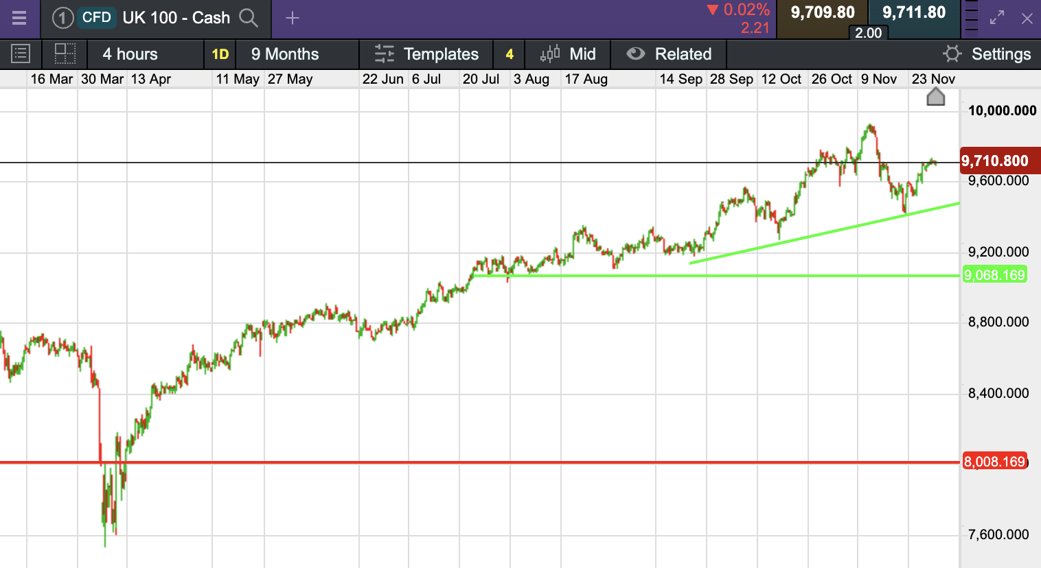Open the Templates menu
This screenshot has width=1041, height=568.
(426, 54)
